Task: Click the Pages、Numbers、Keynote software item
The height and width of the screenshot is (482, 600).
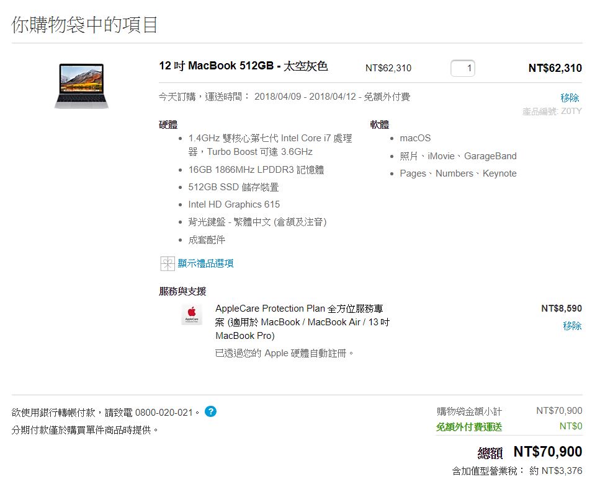Action: click(x=458, y=173)
